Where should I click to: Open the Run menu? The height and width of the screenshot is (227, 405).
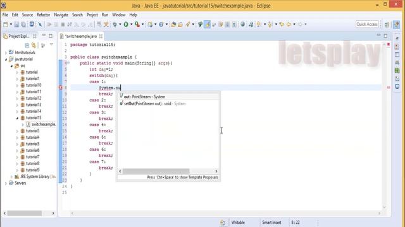(105, 15)
